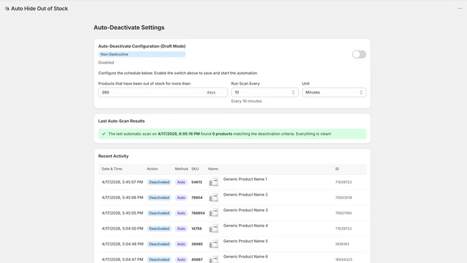Click the Auto-Deactivate Settings page title
Viewport: 467px width, 263px height.
(x=129, y=27)
